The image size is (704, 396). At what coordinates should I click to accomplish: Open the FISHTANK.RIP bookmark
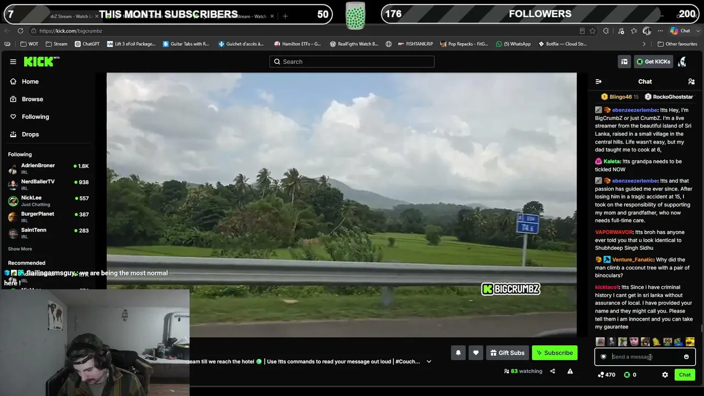click(415, 44)
